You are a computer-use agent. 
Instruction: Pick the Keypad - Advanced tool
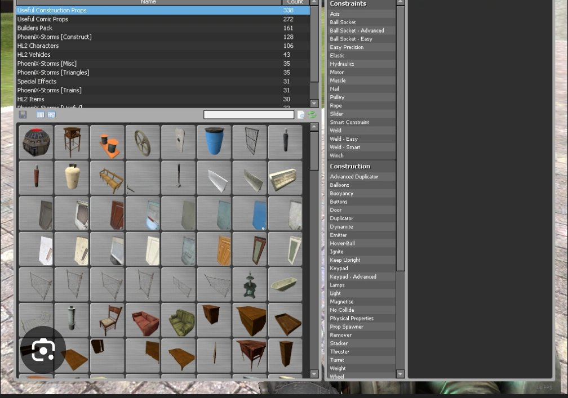(x=362, y=276)
